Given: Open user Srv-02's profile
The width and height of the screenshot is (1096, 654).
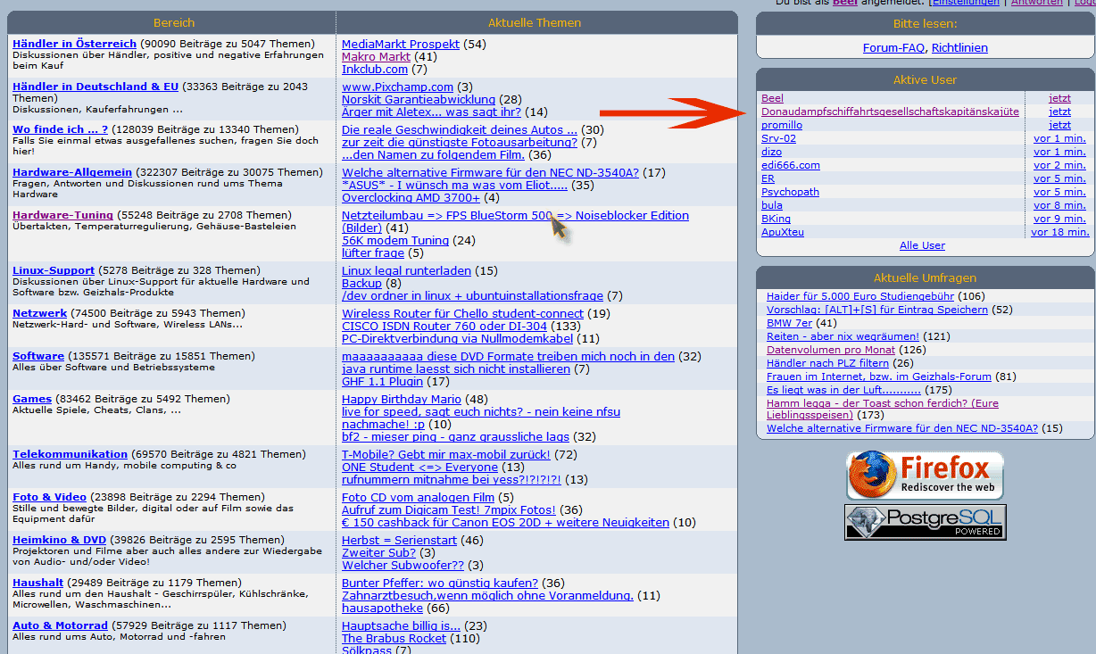Looking at the screenshot, I should click(778, 138).
